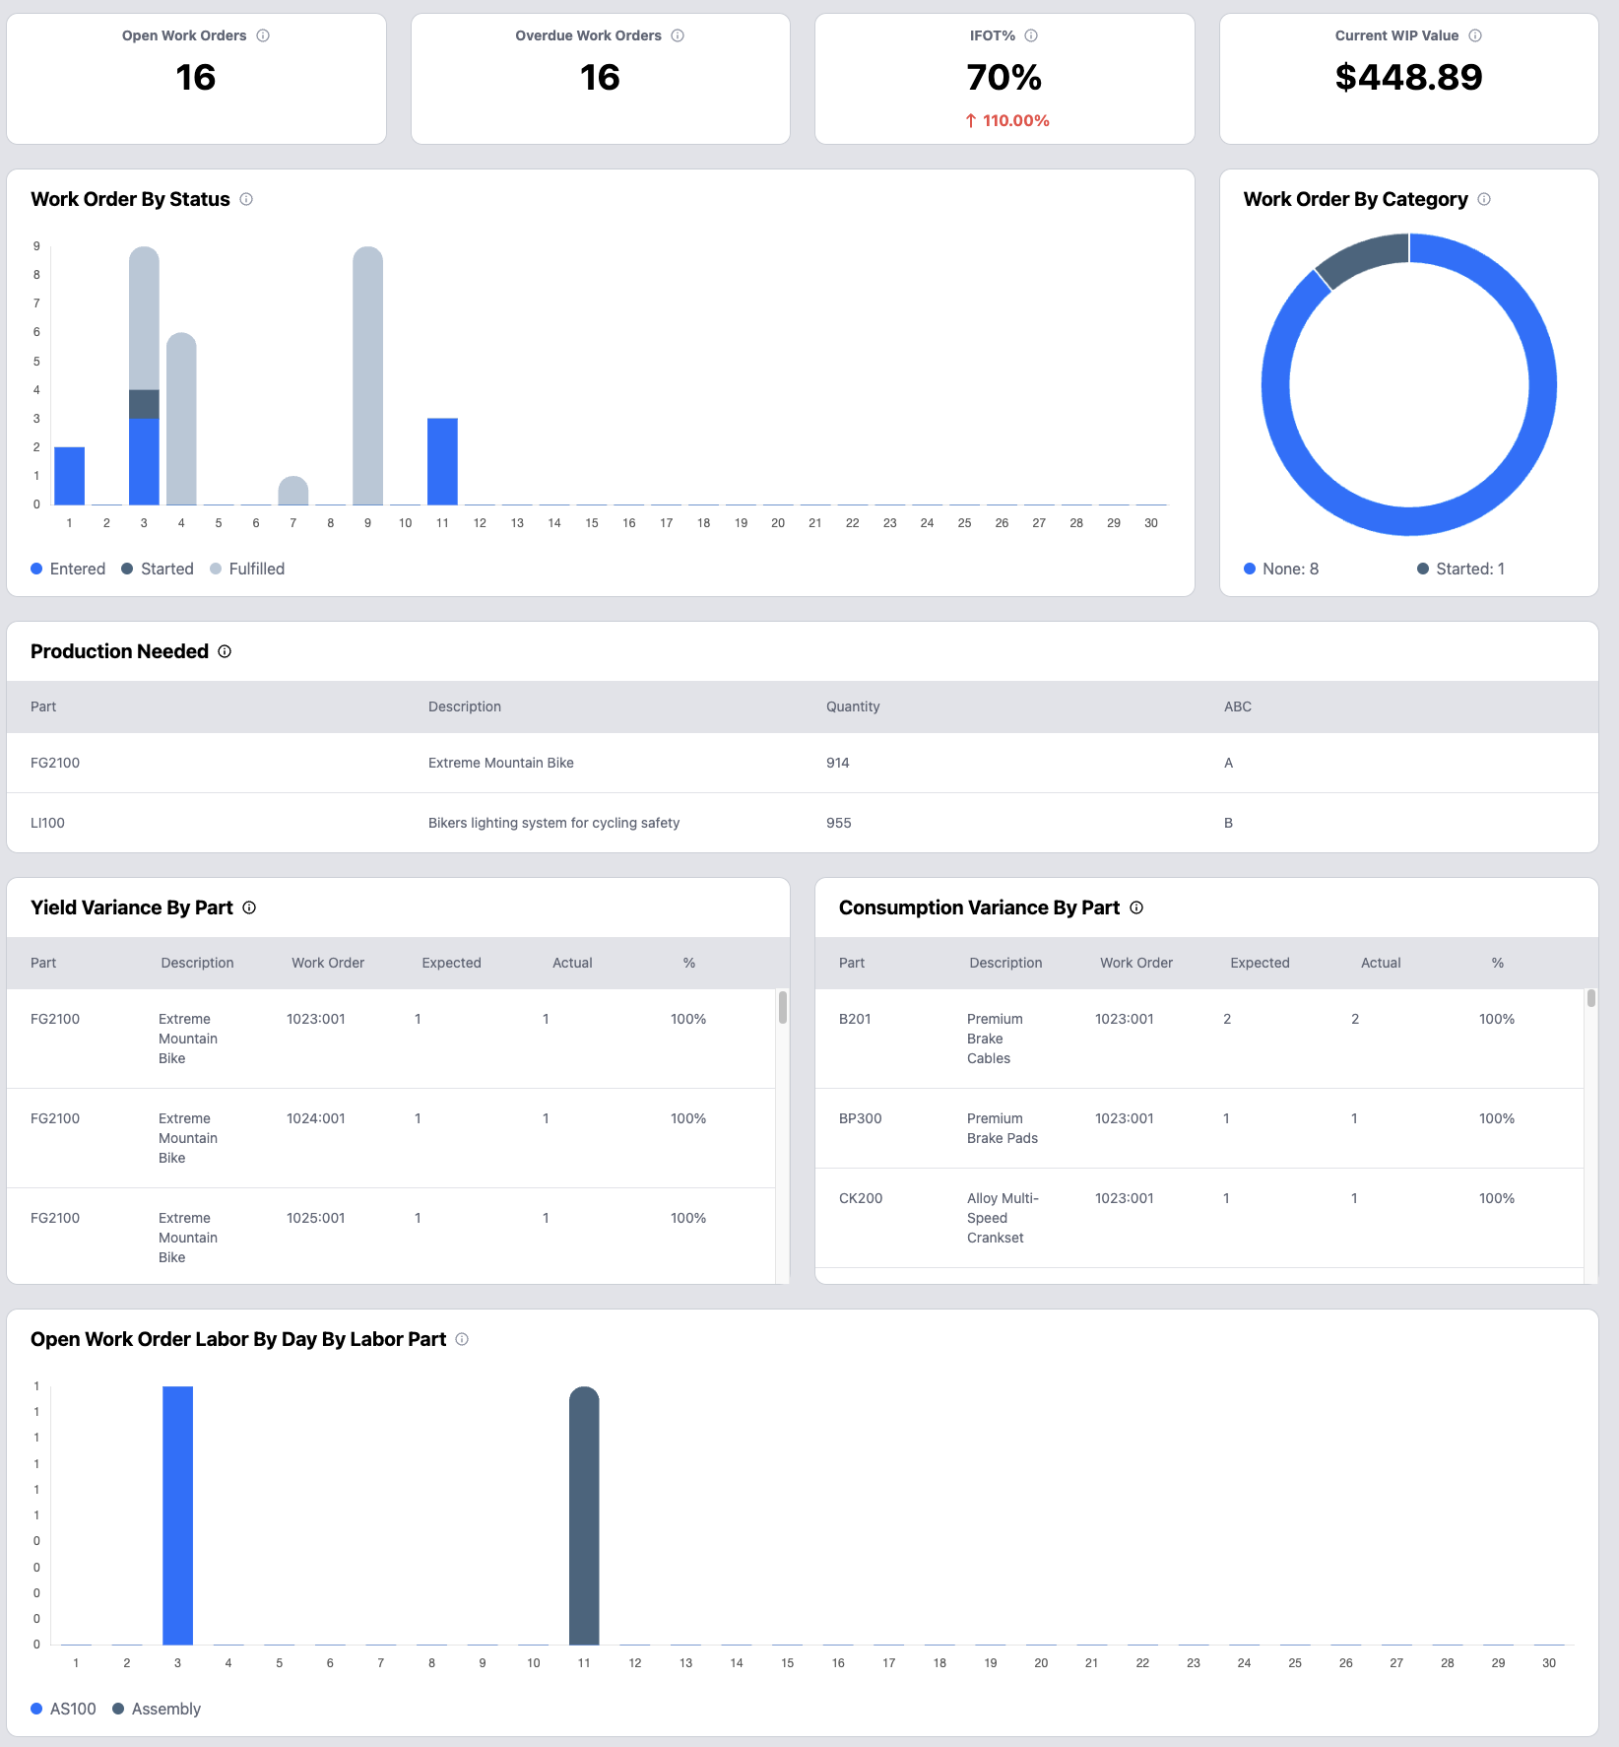This screenshot has width=1619, height=1747.
Task: Toggle the Started legend item
Action: pyautogui.click(x=158, y=569)
